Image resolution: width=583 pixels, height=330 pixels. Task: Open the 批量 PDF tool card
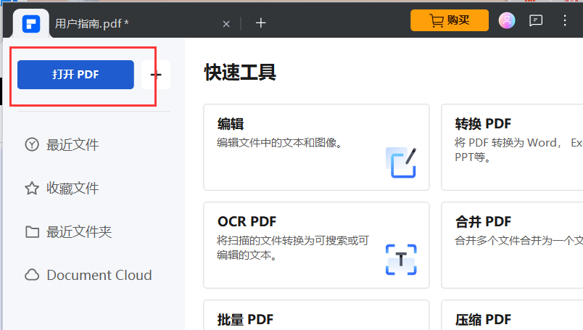tap(316, 315)
